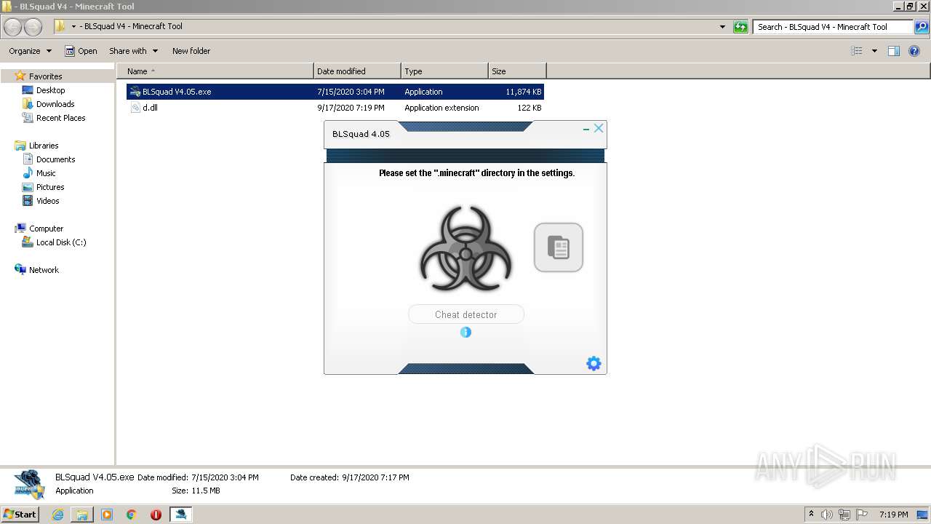The width and height of the screenshot is (931, 524).
Task: Go to Downloads in Favorites
Action: [55, 104]
